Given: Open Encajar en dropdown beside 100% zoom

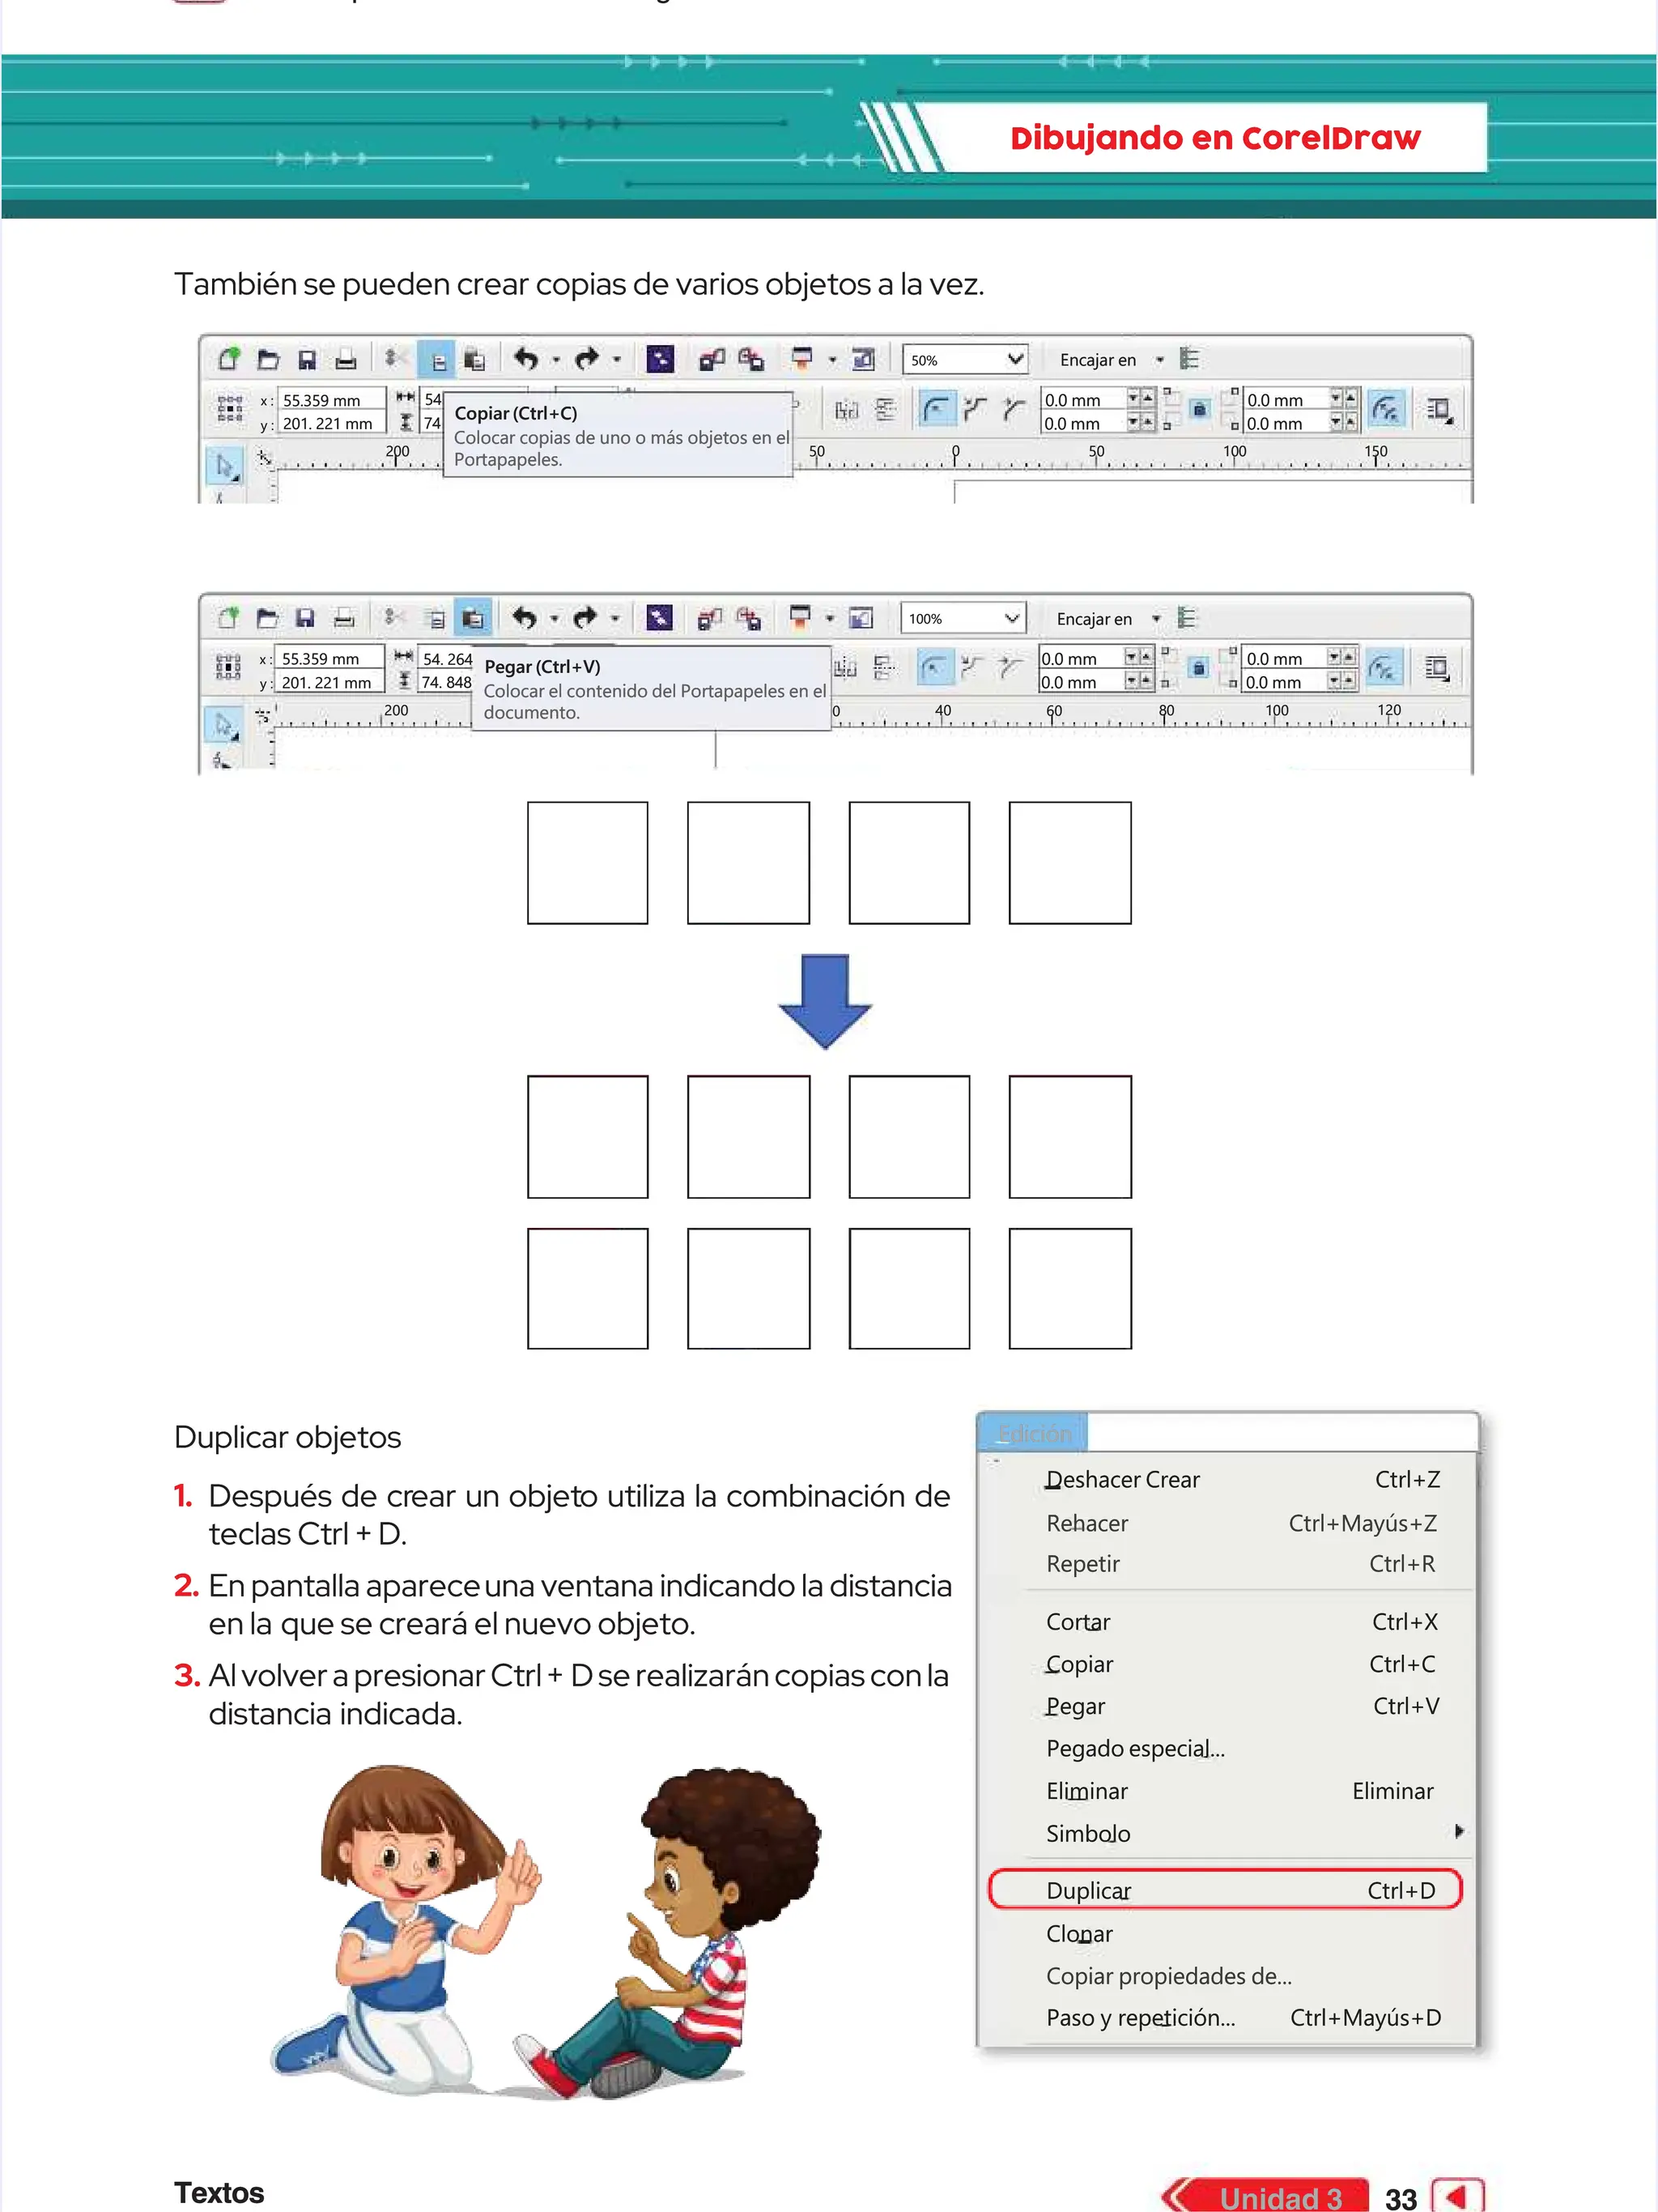Looking at the screenshot, I should pos(1158,619).
